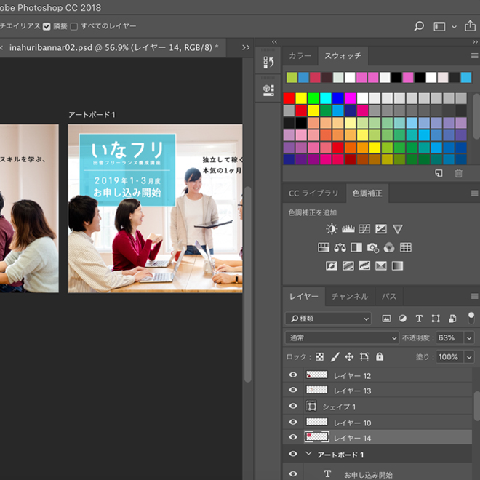The height and width of the screenshot is (480, 480).
Task: Click the delete swatch trash icon
Action: pyautogui.click(x=458, y=173)
